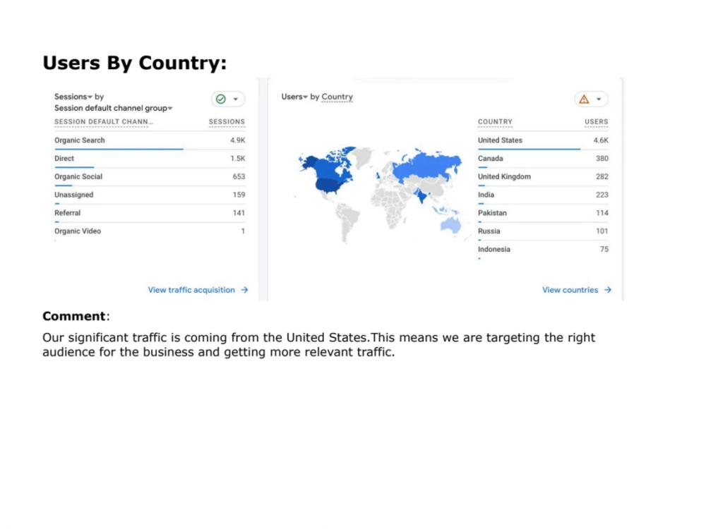706x529 pixels.
Task: Select Pakistan in country list
Action: (492, 213)
